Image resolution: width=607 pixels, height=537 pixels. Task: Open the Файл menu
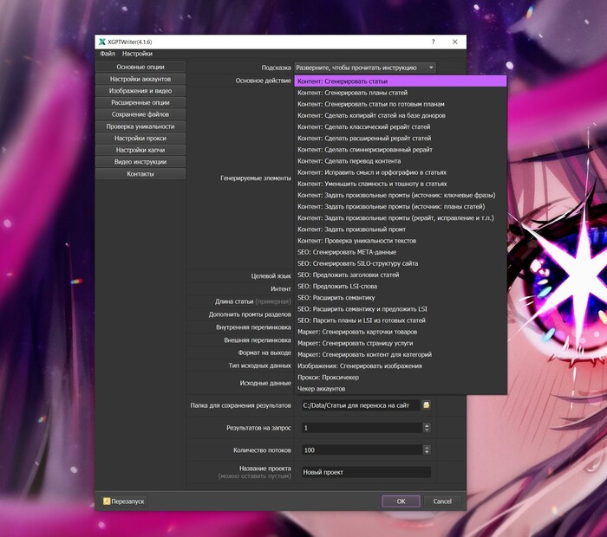point(107,54)
